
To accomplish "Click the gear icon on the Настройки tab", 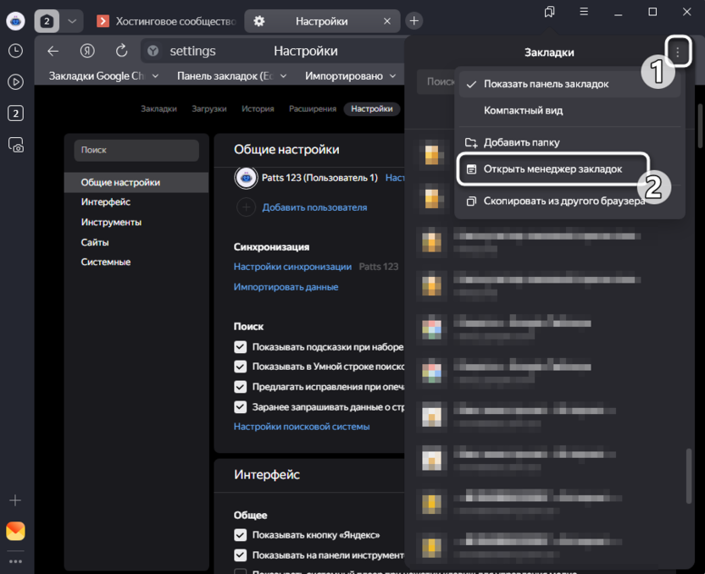I will [259, 21].
